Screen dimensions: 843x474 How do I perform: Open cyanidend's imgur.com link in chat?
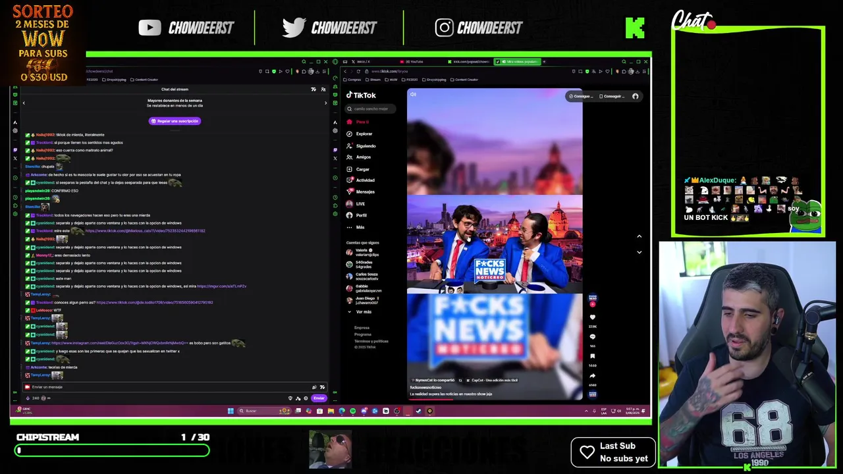222,286
